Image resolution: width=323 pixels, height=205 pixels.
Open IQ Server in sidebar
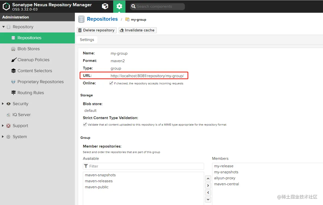click(37, 115)
